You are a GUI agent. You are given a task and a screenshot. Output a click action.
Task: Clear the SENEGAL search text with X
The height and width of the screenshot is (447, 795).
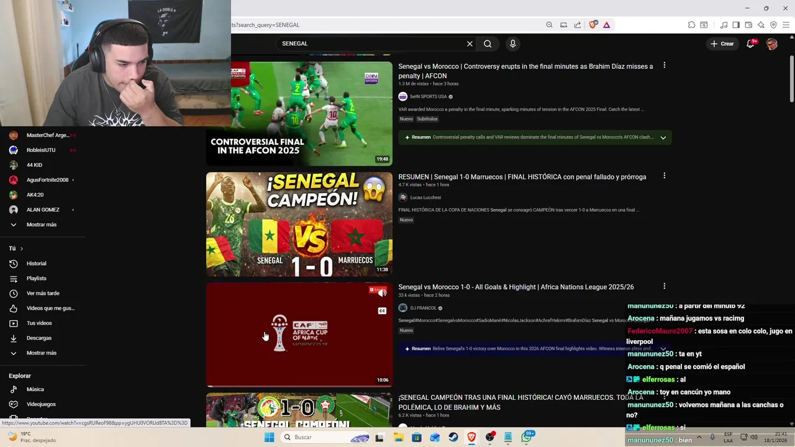pos(470,43)
